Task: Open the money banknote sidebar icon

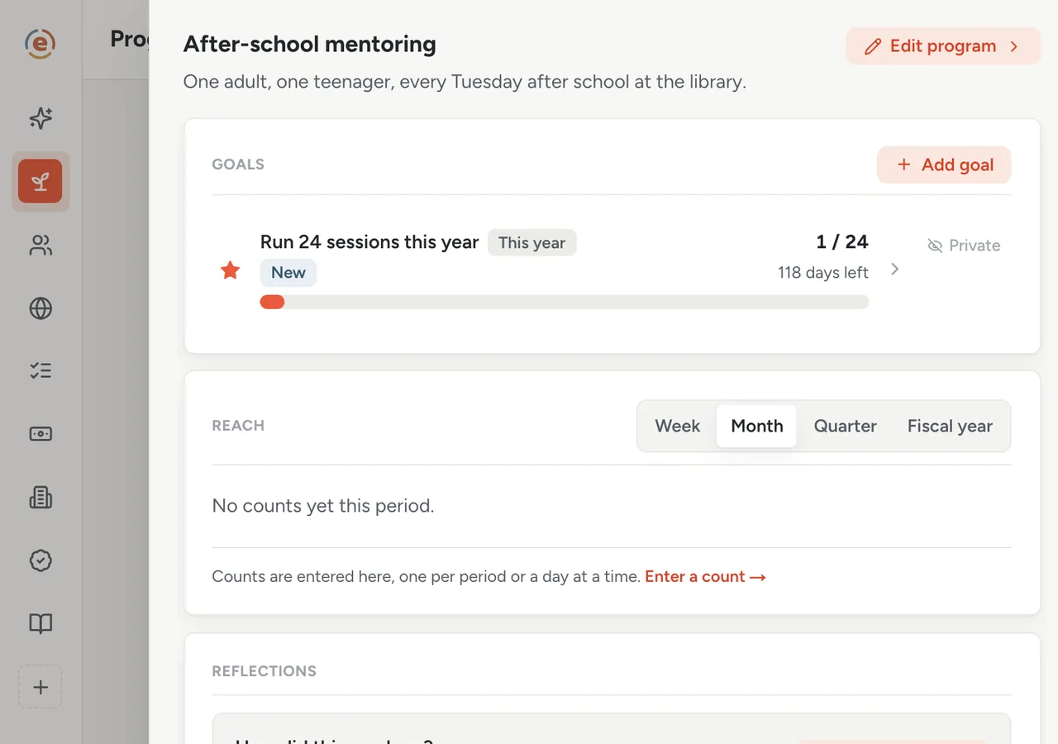Action: [41, 433]
